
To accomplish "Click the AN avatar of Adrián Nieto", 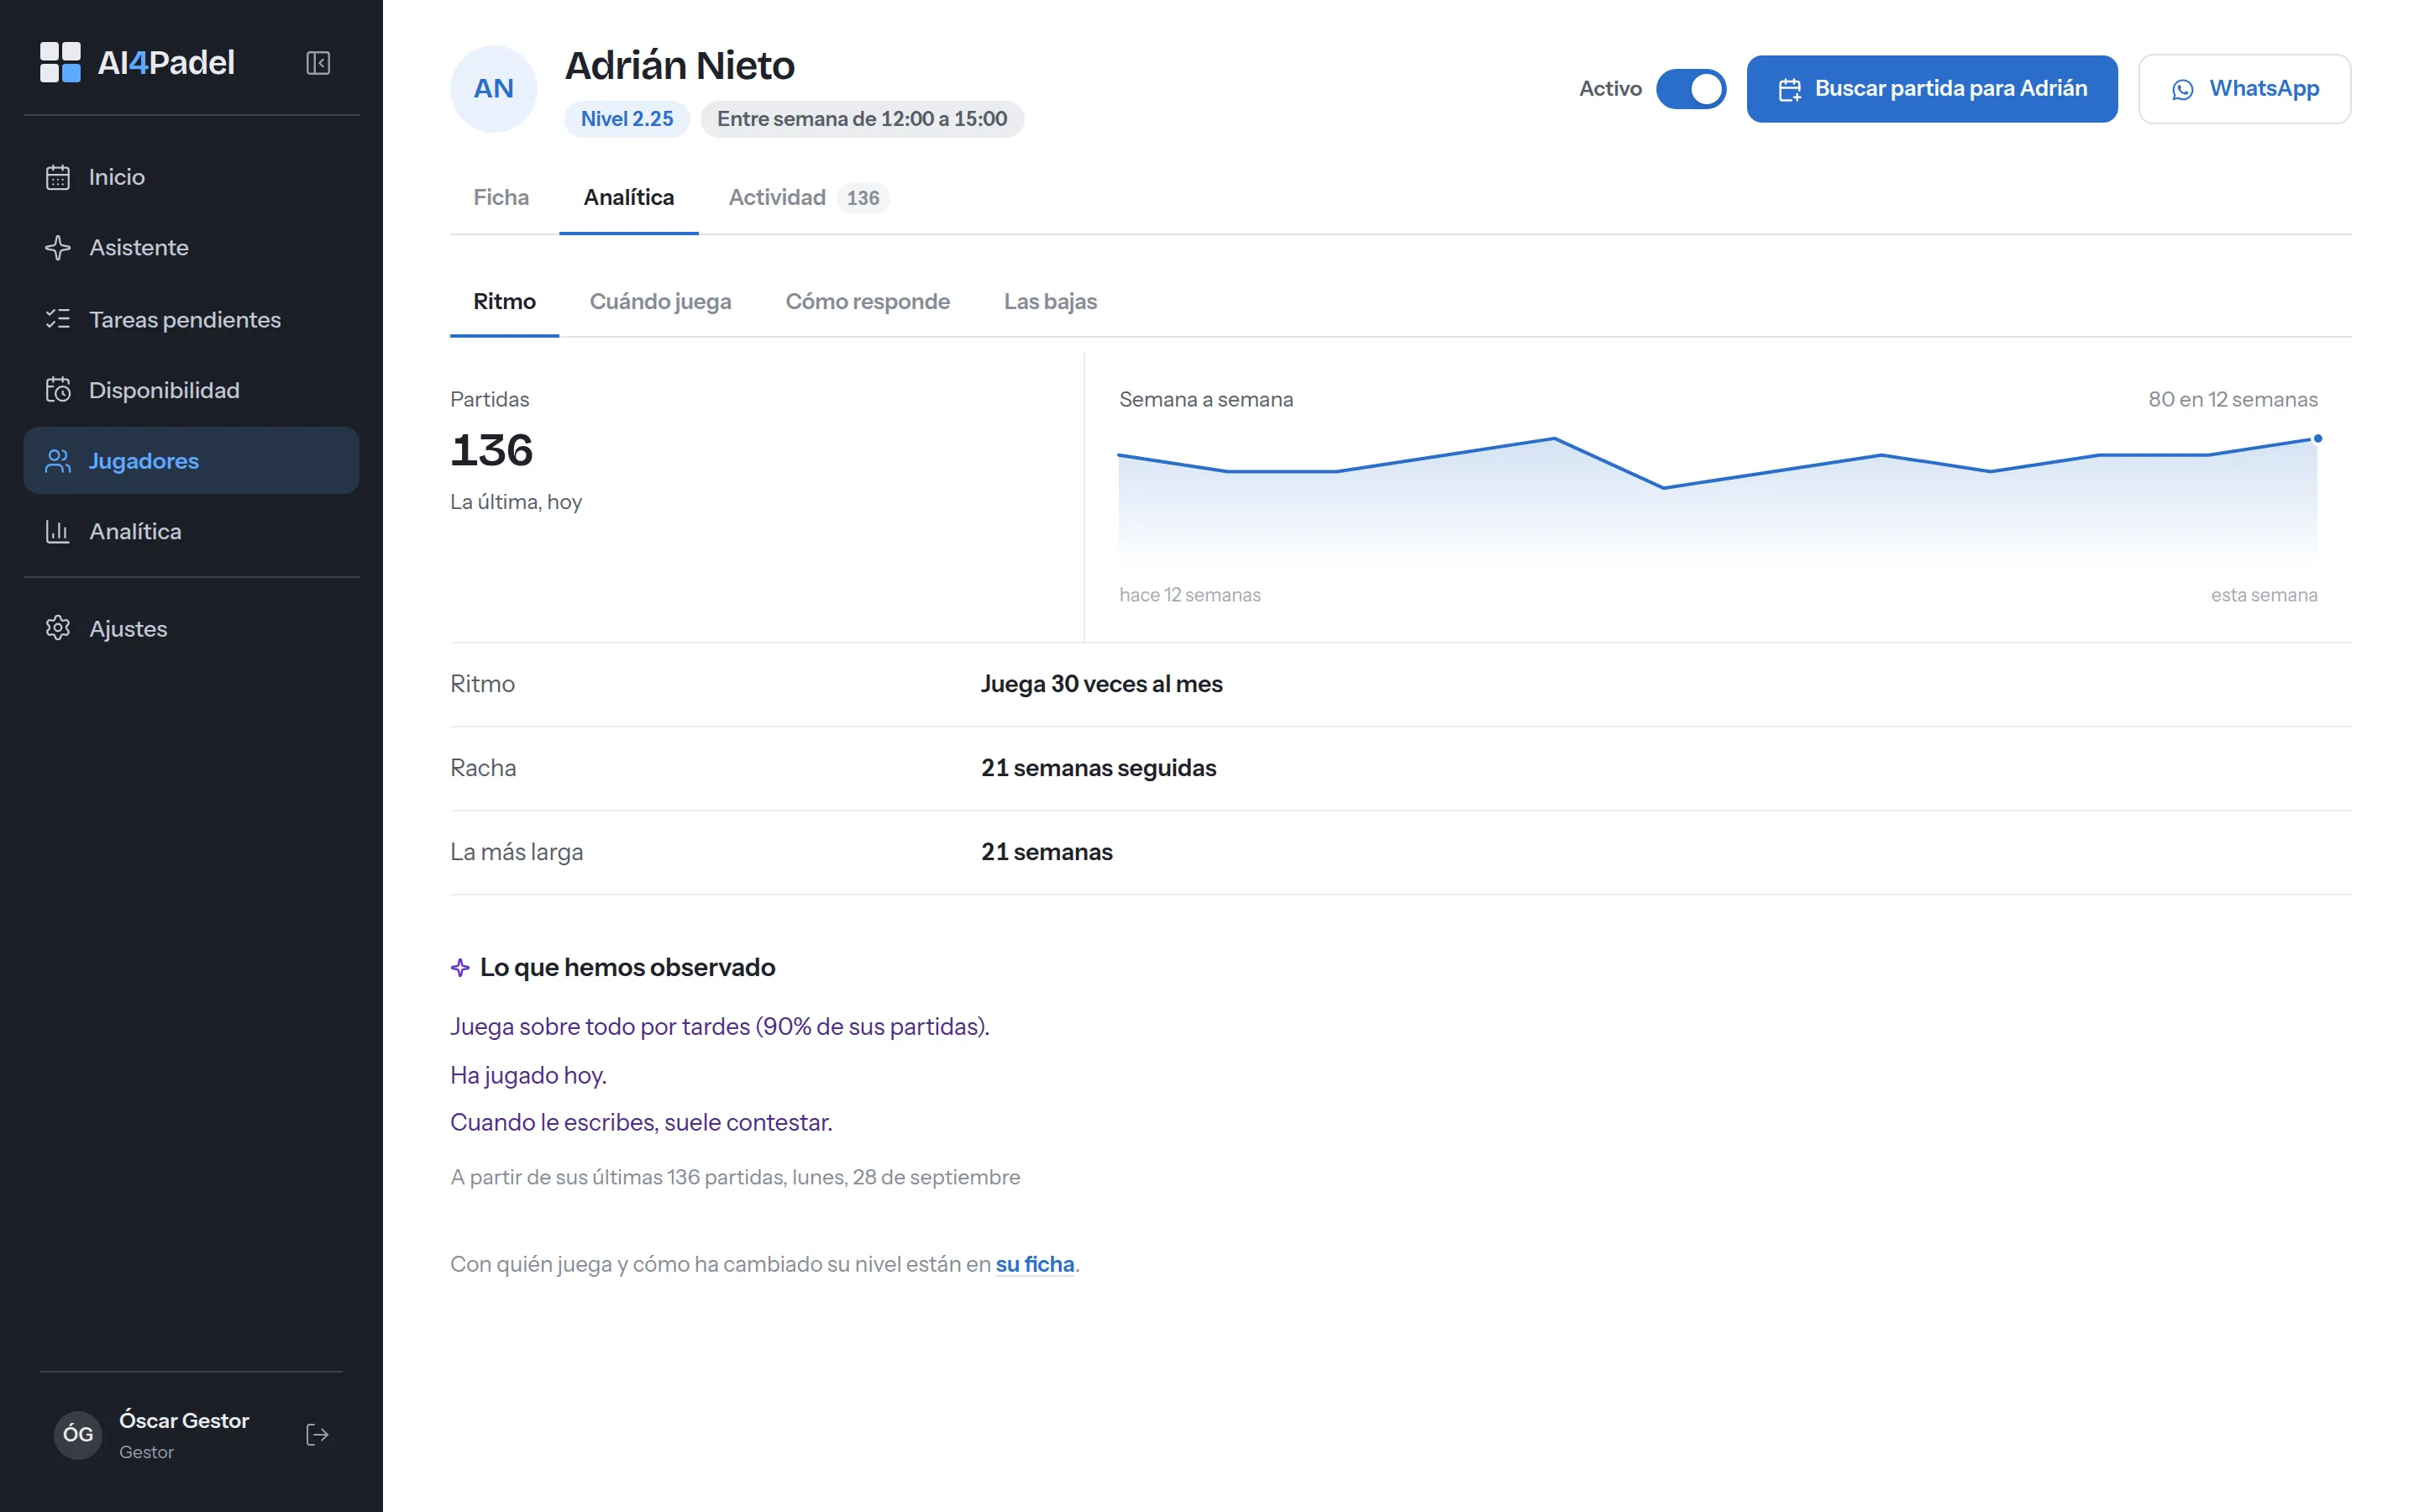I will coord(494,89).
